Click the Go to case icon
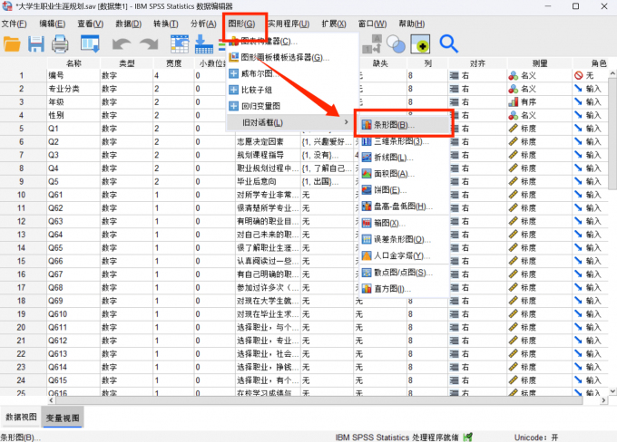Viewport: 617px width, 442px height. click(x=180, y=44)
